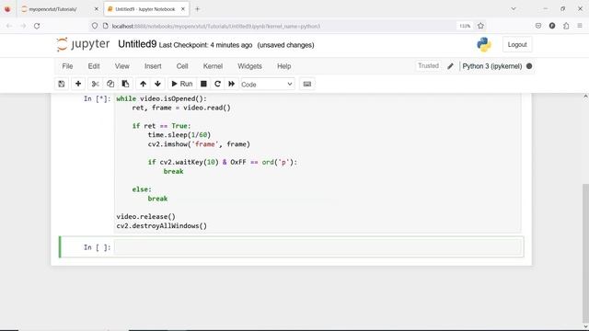Image resolution: width=589 pixels, height=331 pixels.
Task: Reload the page
Action: tap(37, 26)
